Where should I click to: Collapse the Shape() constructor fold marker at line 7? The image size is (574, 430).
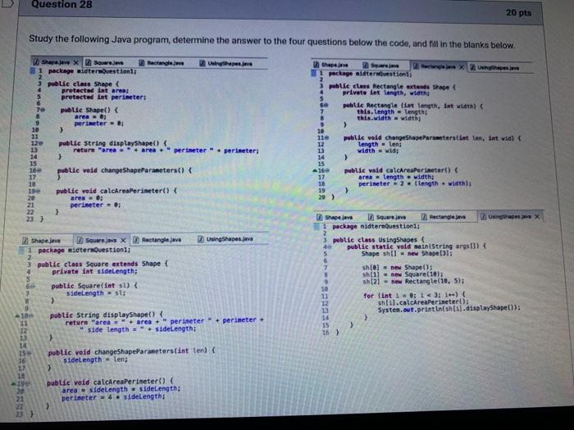tap(43, 110)
